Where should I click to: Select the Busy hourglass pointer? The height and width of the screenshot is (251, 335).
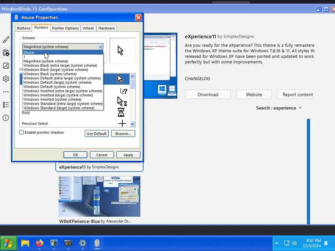(121, 112)
